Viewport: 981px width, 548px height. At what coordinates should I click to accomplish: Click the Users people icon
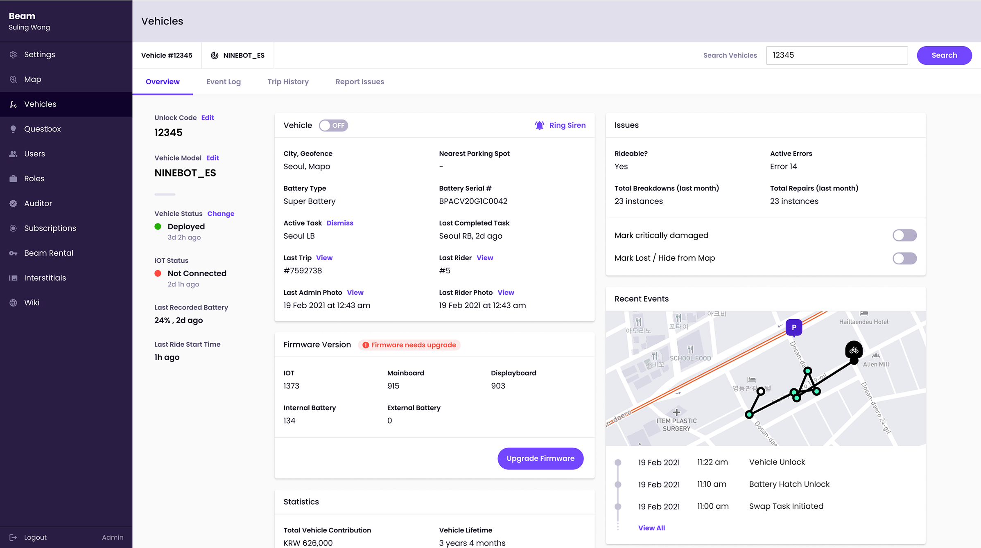point(13,154)
